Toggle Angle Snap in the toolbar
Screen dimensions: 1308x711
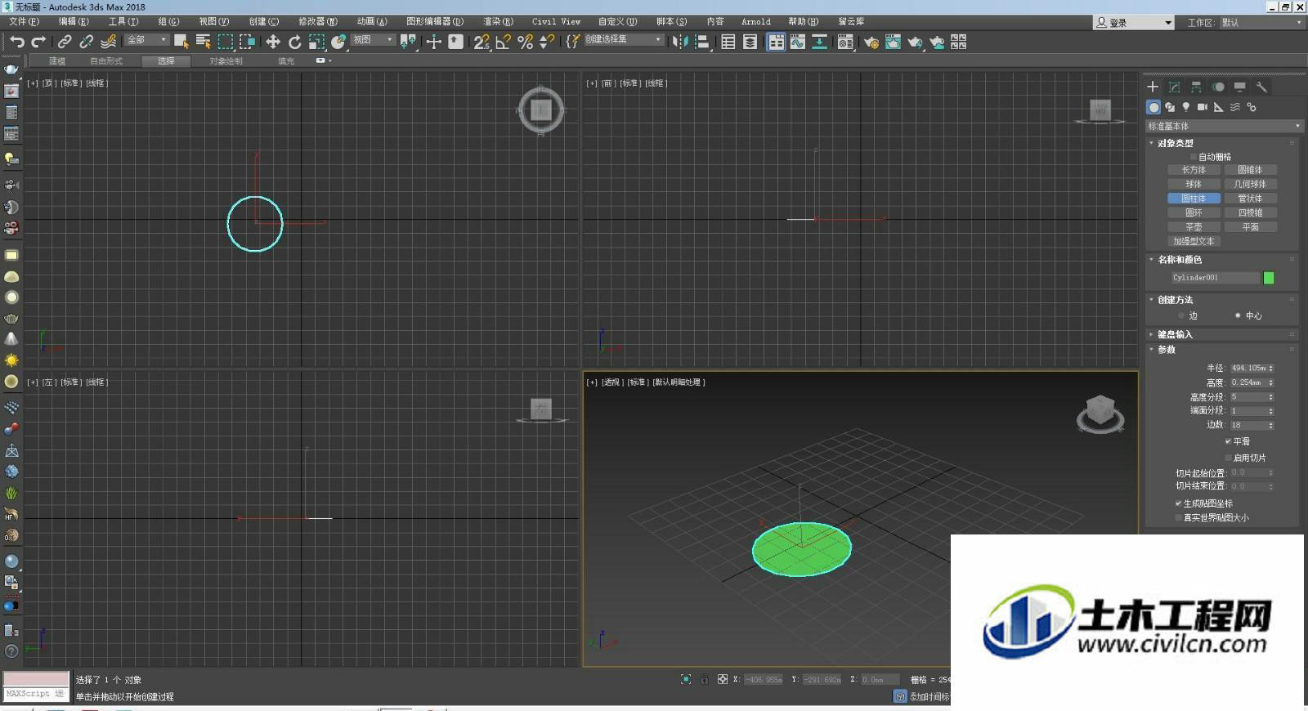point(504,42)
